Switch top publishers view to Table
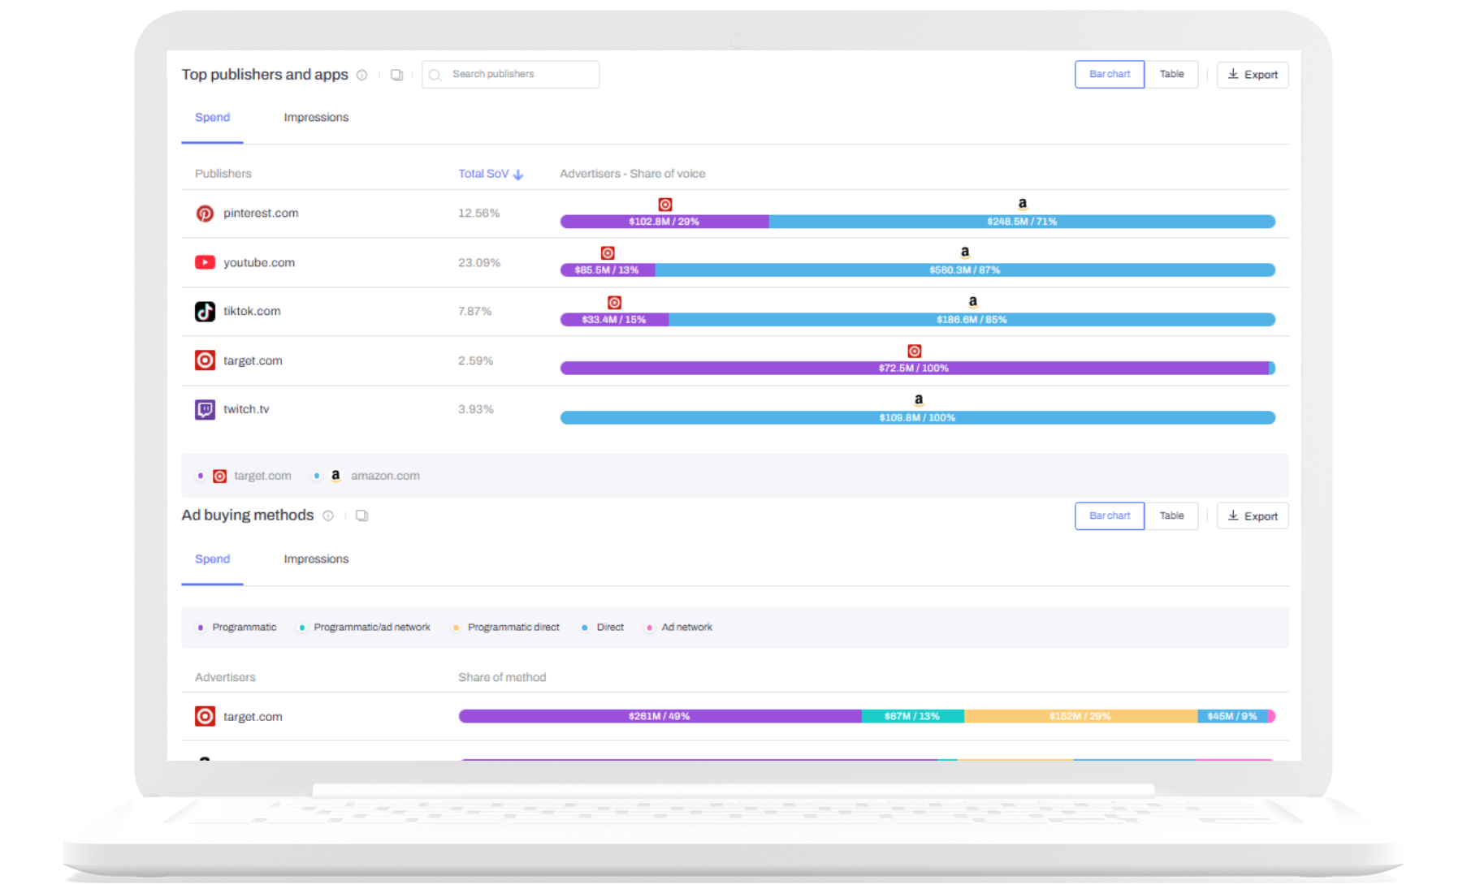 pos(1171,74)
